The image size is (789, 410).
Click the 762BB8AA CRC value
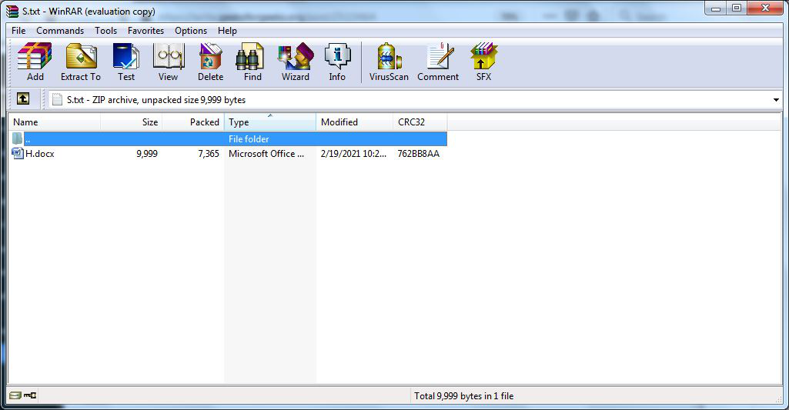pyautogui.click(x=418, y=153)
